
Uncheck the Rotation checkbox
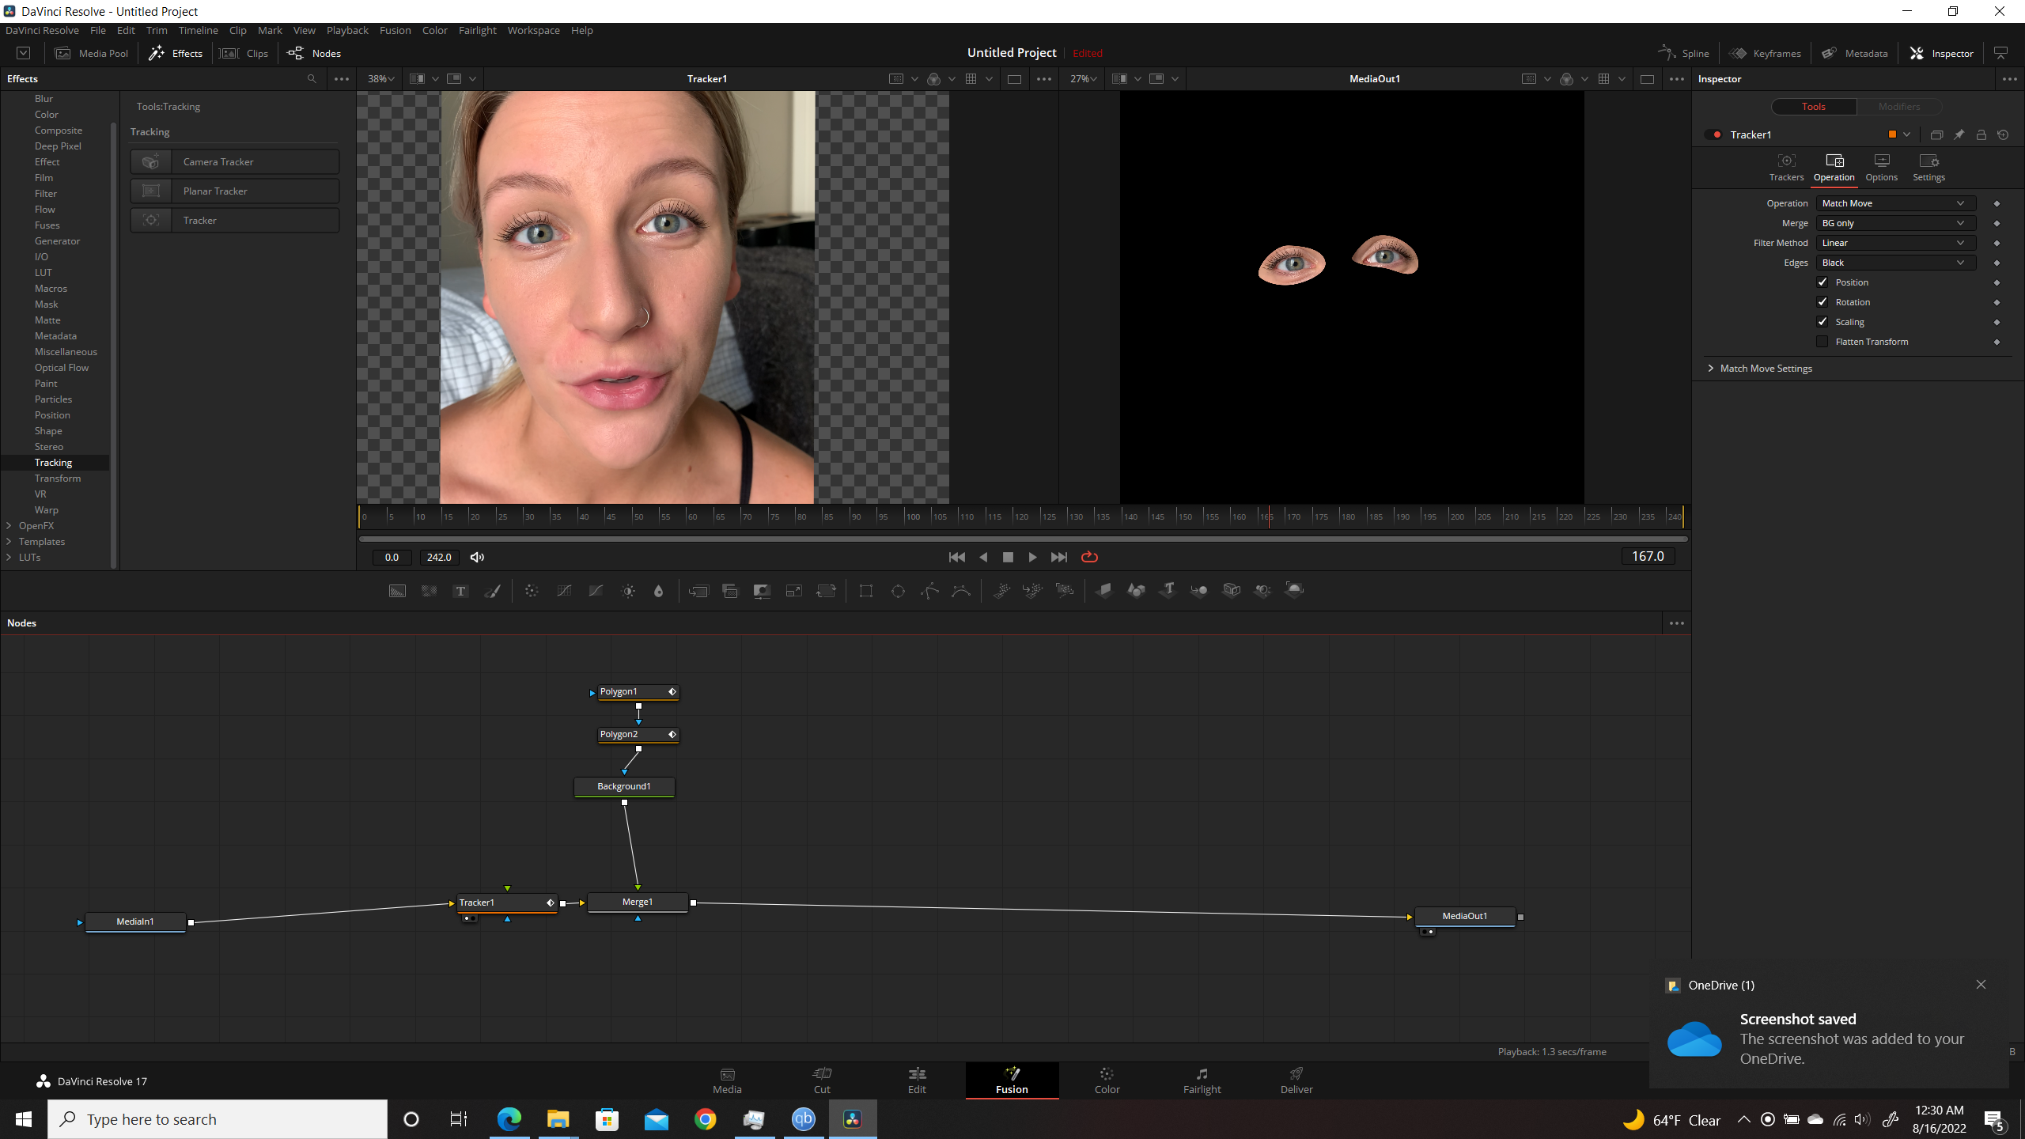[1822, 302]
